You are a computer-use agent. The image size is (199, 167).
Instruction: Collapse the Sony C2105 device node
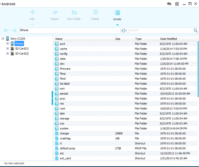[x=3, y=38]
